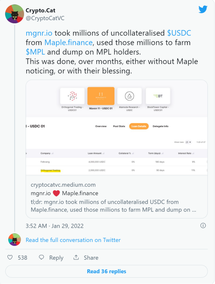Viewport: 215px width, 284px height.
Task: Open the tweet info circle icon
Action: click(x=203, y=226)
